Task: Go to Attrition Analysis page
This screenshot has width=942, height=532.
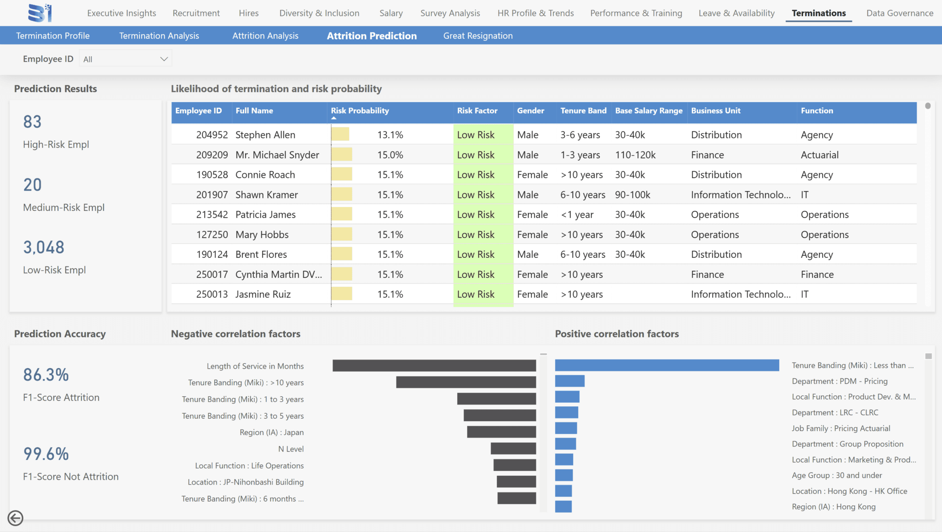Action: click(x=265, y=35)
